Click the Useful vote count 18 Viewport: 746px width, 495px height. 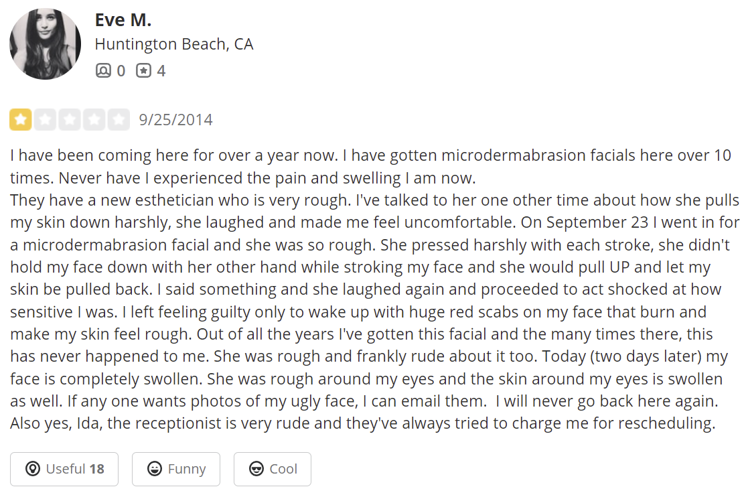pos(96,469)
